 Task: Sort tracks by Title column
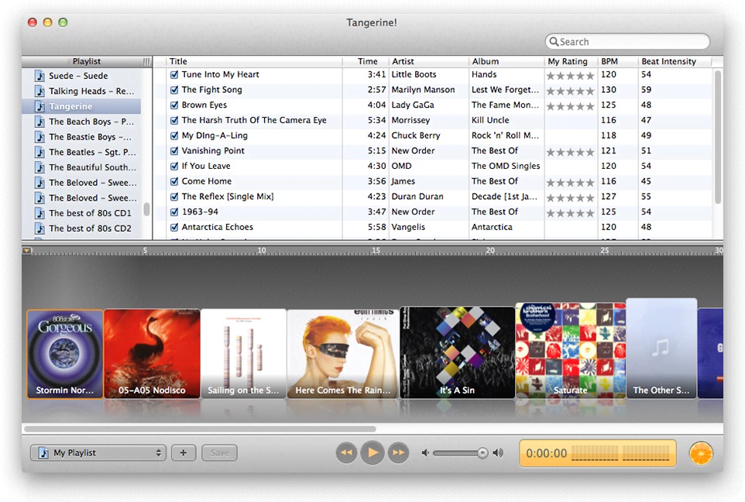[x=254, y=61]
